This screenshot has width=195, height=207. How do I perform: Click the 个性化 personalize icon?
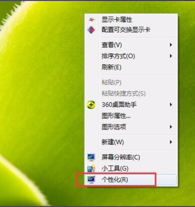91,179
